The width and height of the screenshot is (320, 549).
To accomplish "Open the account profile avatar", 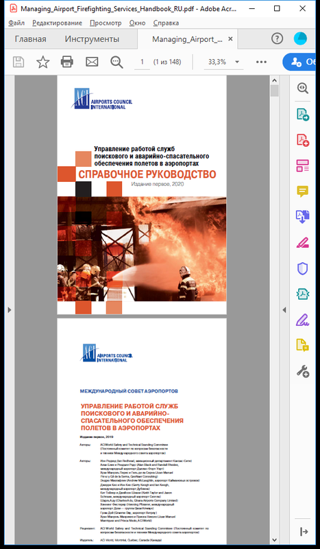I will click(x=300, y=38).
